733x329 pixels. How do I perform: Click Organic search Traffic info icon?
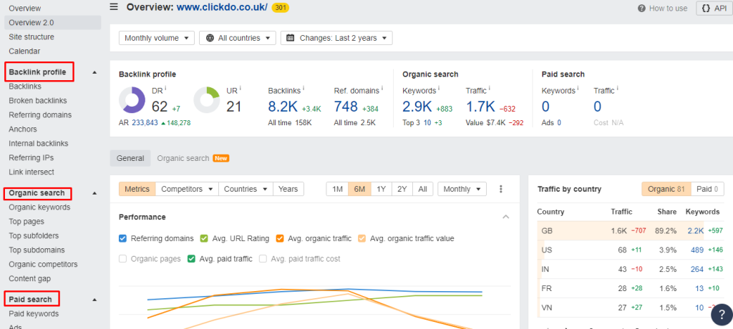tap(490, 88)
